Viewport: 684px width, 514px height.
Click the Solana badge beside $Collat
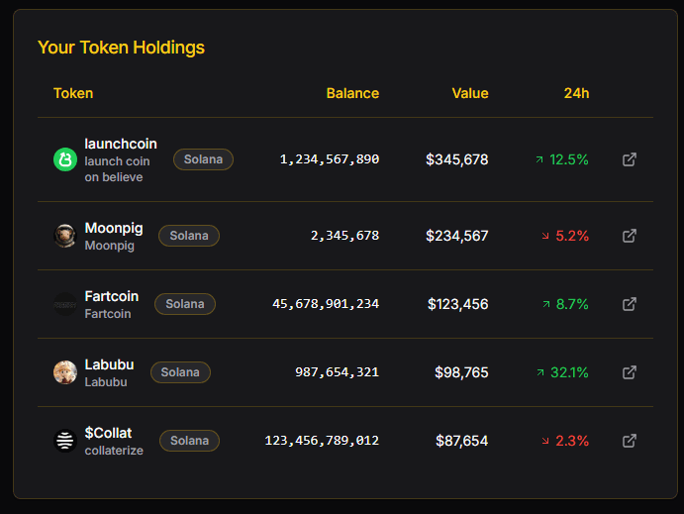pyautogui.click(x=189, y=441)
